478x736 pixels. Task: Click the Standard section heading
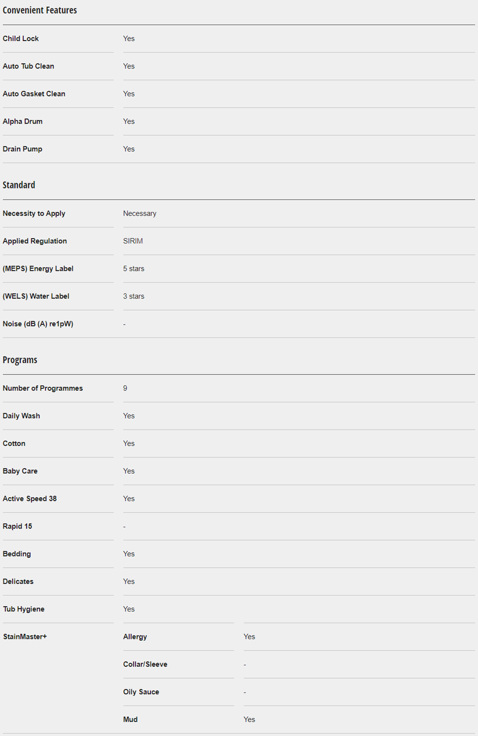(19, 185)
